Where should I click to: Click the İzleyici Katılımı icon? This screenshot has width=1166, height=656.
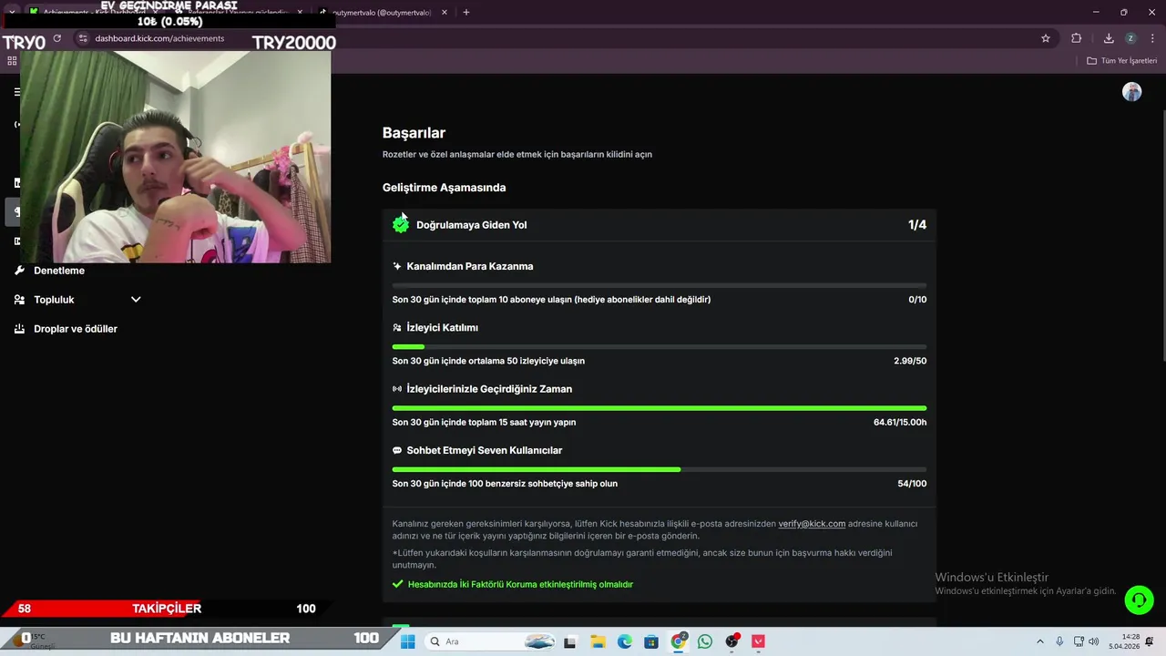tap(397, 327)
